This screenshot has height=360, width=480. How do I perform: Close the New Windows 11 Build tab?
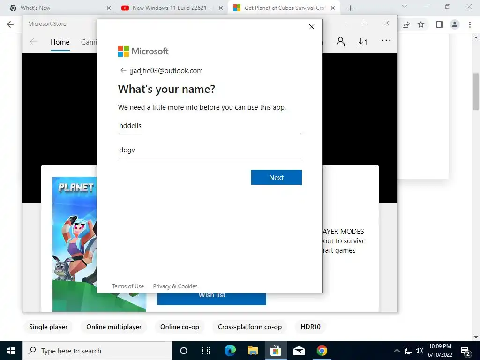point(221,8)
